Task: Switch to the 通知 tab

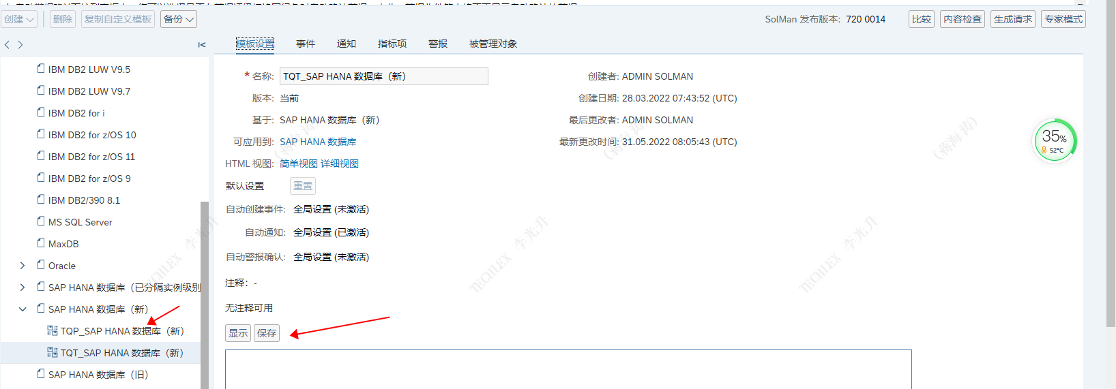Action: pyautogui.click(x=347, y=44)
